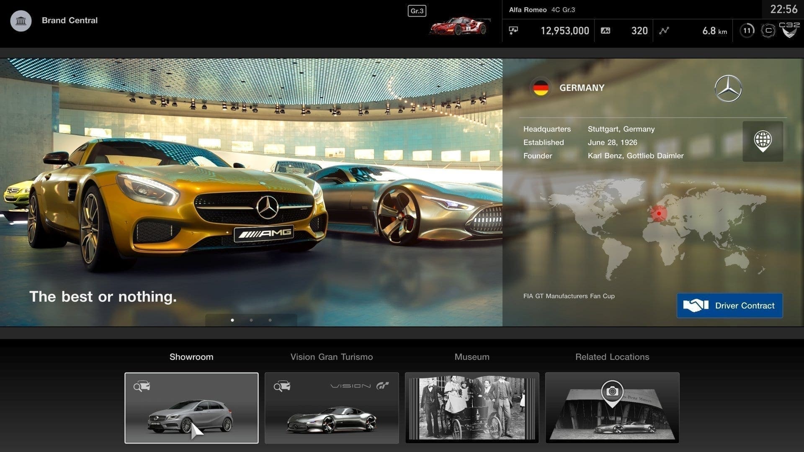This screenshot has width=804, height=452.
Task: Open the Museum historical photo tile
Action: (x=472, y=408)
